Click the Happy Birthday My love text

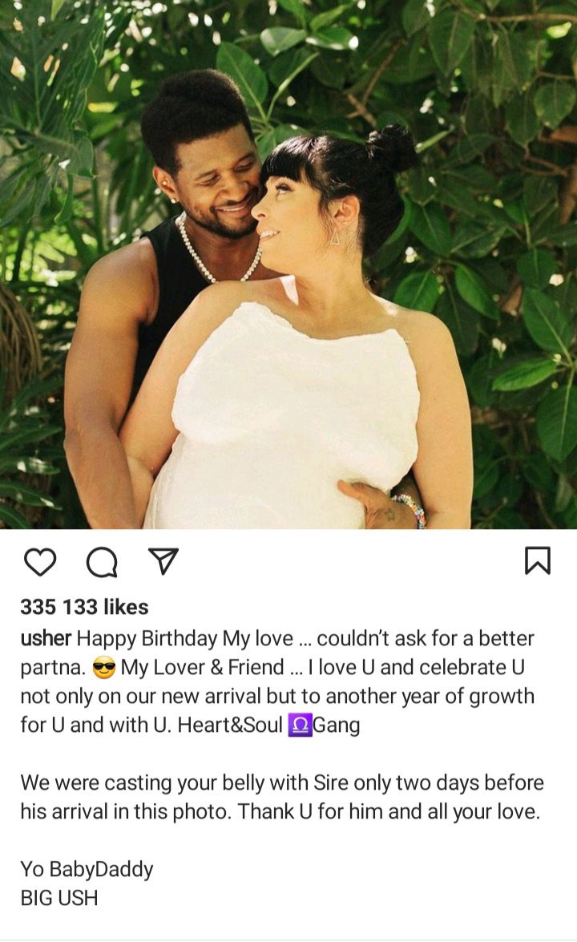186,638
